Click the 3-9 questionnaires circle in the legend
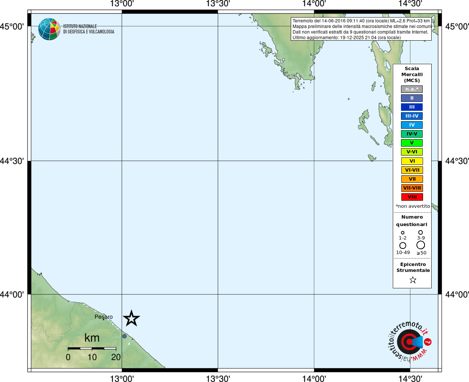This screenshot has width=469, height=382. 420,232
